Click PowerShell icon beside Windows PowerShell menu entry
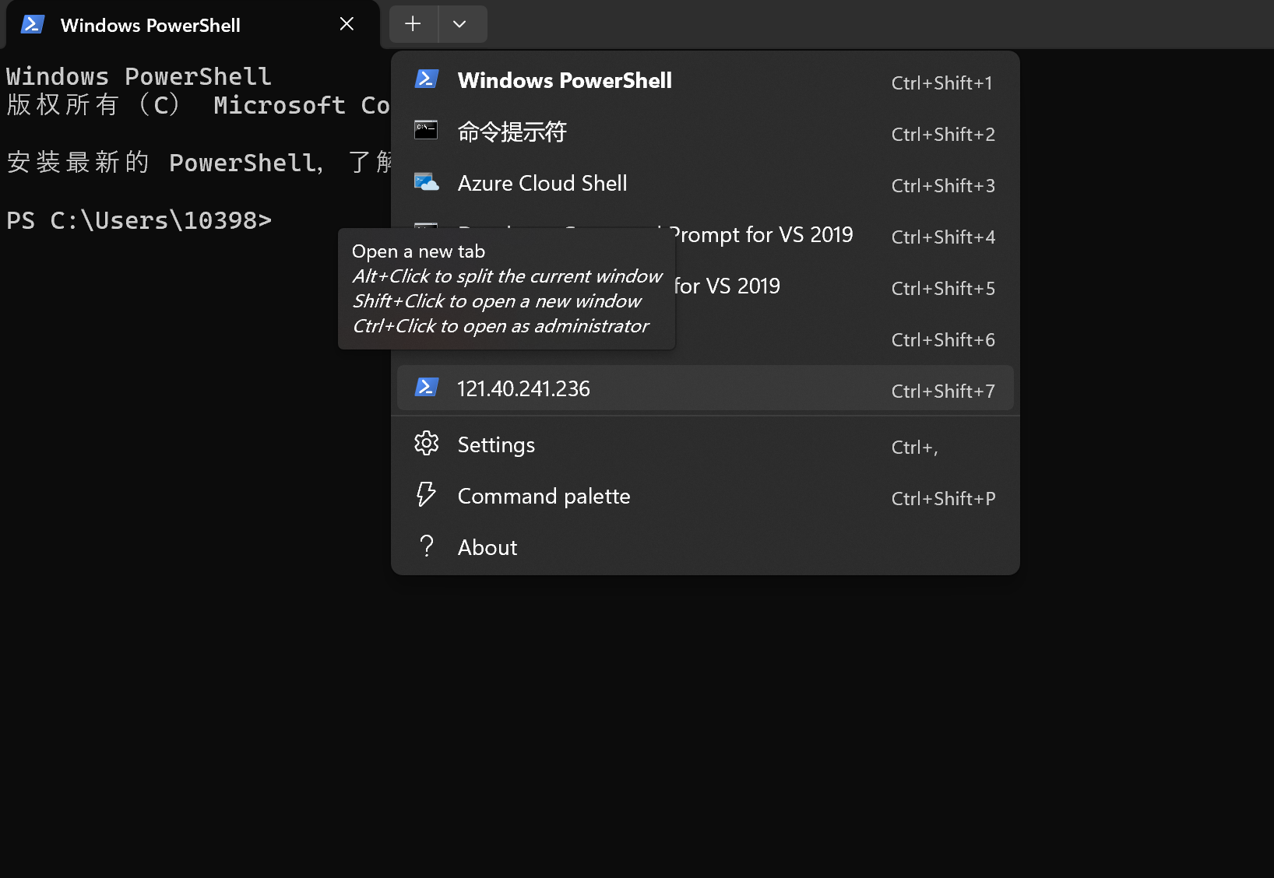This screenshot has width=1274, height=878. (426, 79)
